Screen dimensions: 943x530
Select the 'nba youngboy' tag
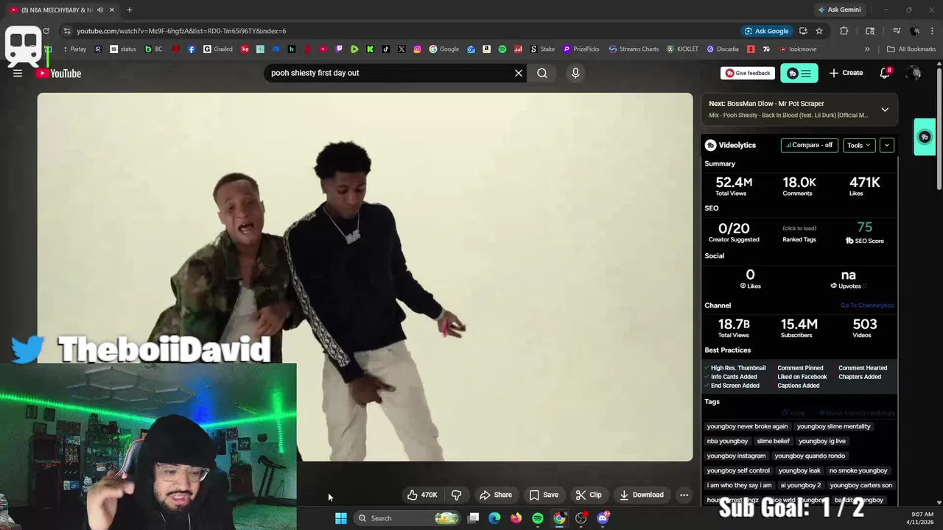pos(727,441)
